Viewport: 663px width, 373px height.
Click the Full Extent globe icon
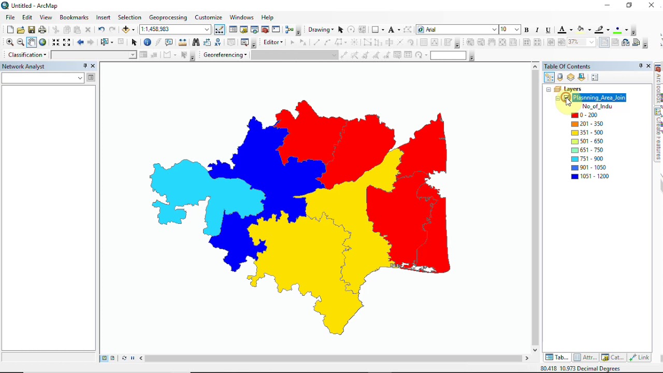(x=43, y=42)
